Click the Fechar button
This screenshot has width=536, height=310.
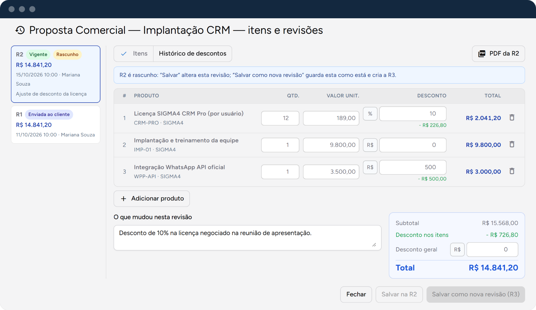tap(356, 294)
